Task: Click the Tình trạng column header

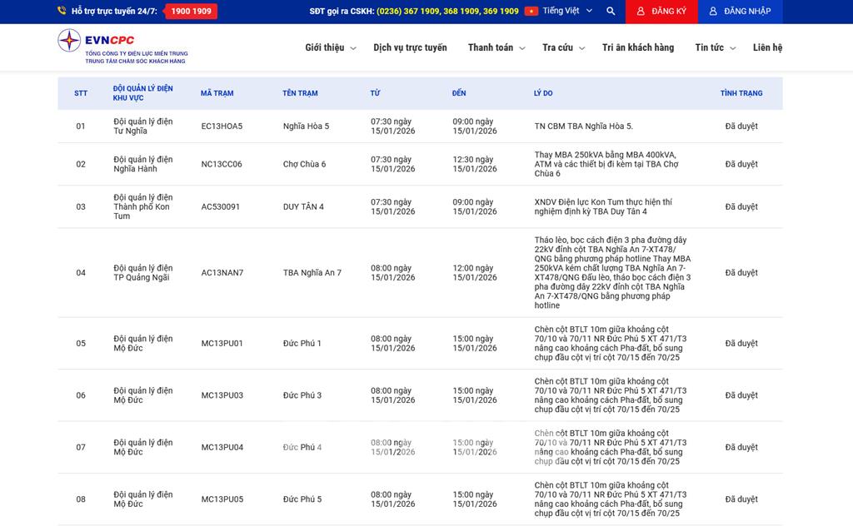Action: pos(741,93)
